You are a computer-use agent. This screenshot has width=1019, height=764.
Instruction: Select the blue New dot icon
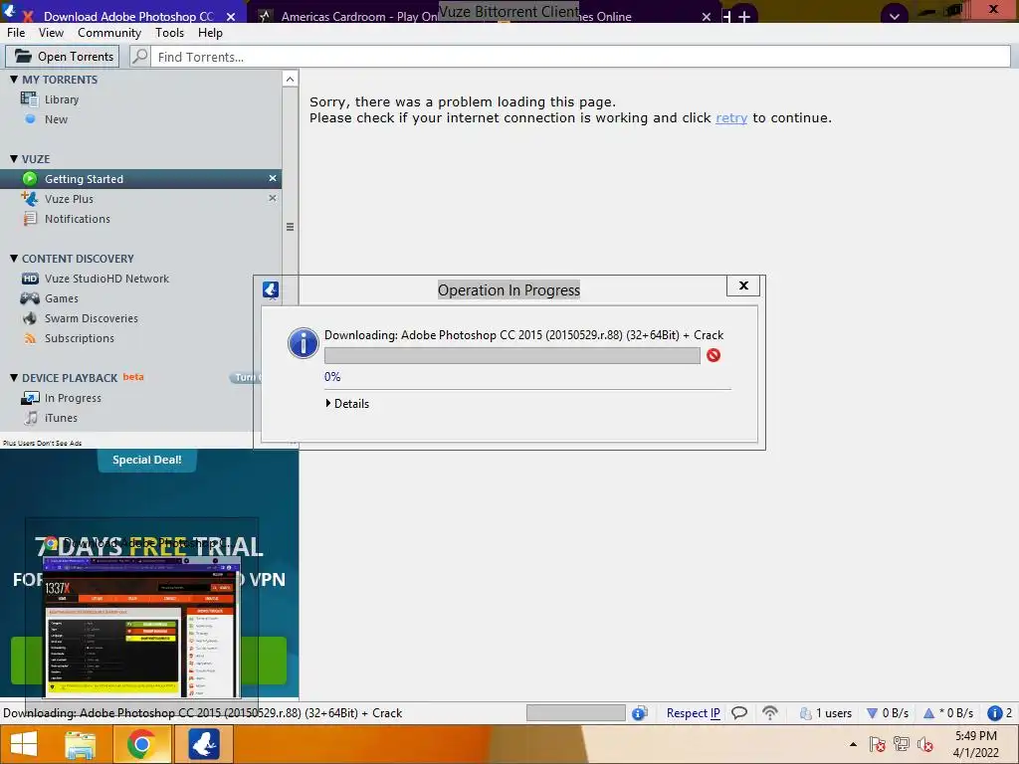coord(30,119)
